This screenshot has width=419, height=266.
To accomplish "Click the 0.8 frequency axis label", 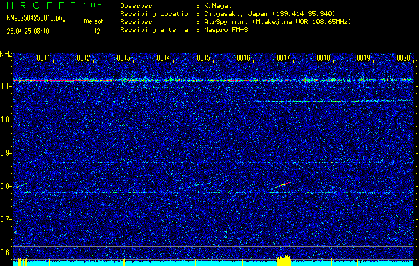I will pyautogui.click(x=5, y=186).
